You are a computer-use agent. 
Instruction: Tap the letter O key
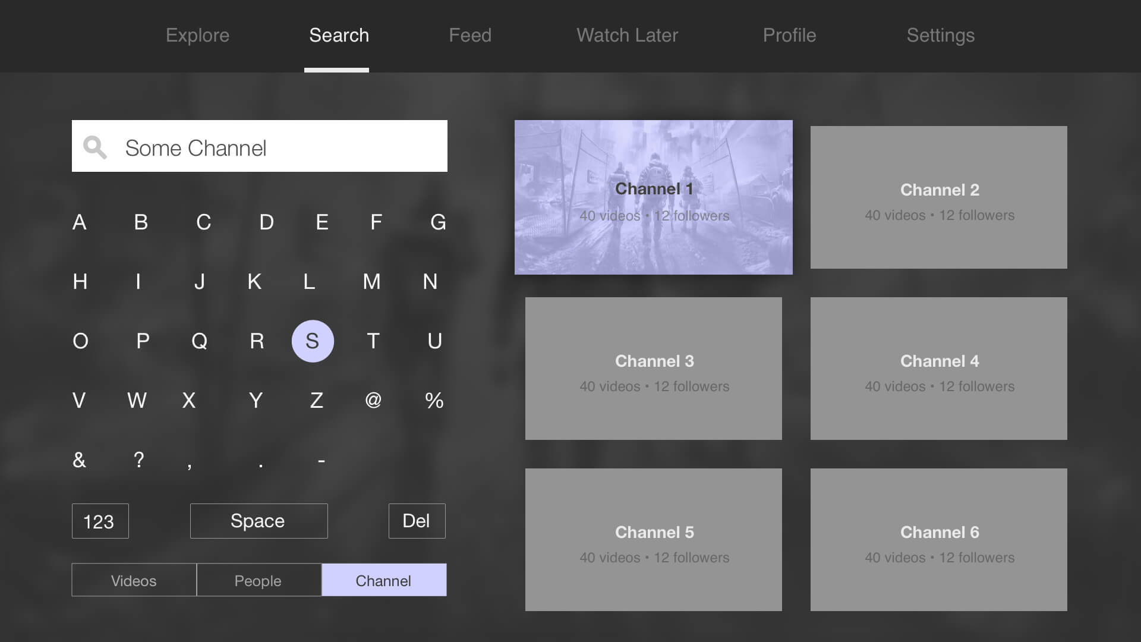pyautogui.click(x=80, y=341)
